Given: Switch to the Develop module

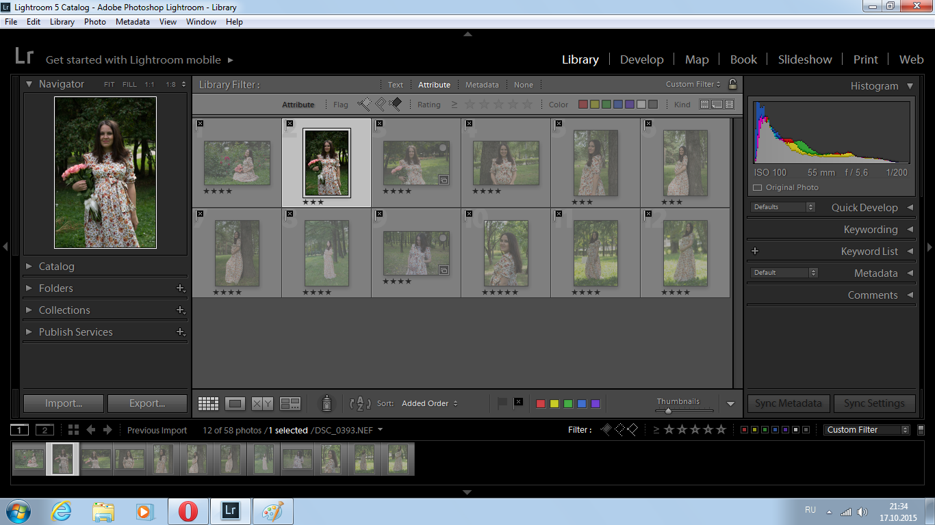Looking at the screenshot, I should [x=641, y=59].
